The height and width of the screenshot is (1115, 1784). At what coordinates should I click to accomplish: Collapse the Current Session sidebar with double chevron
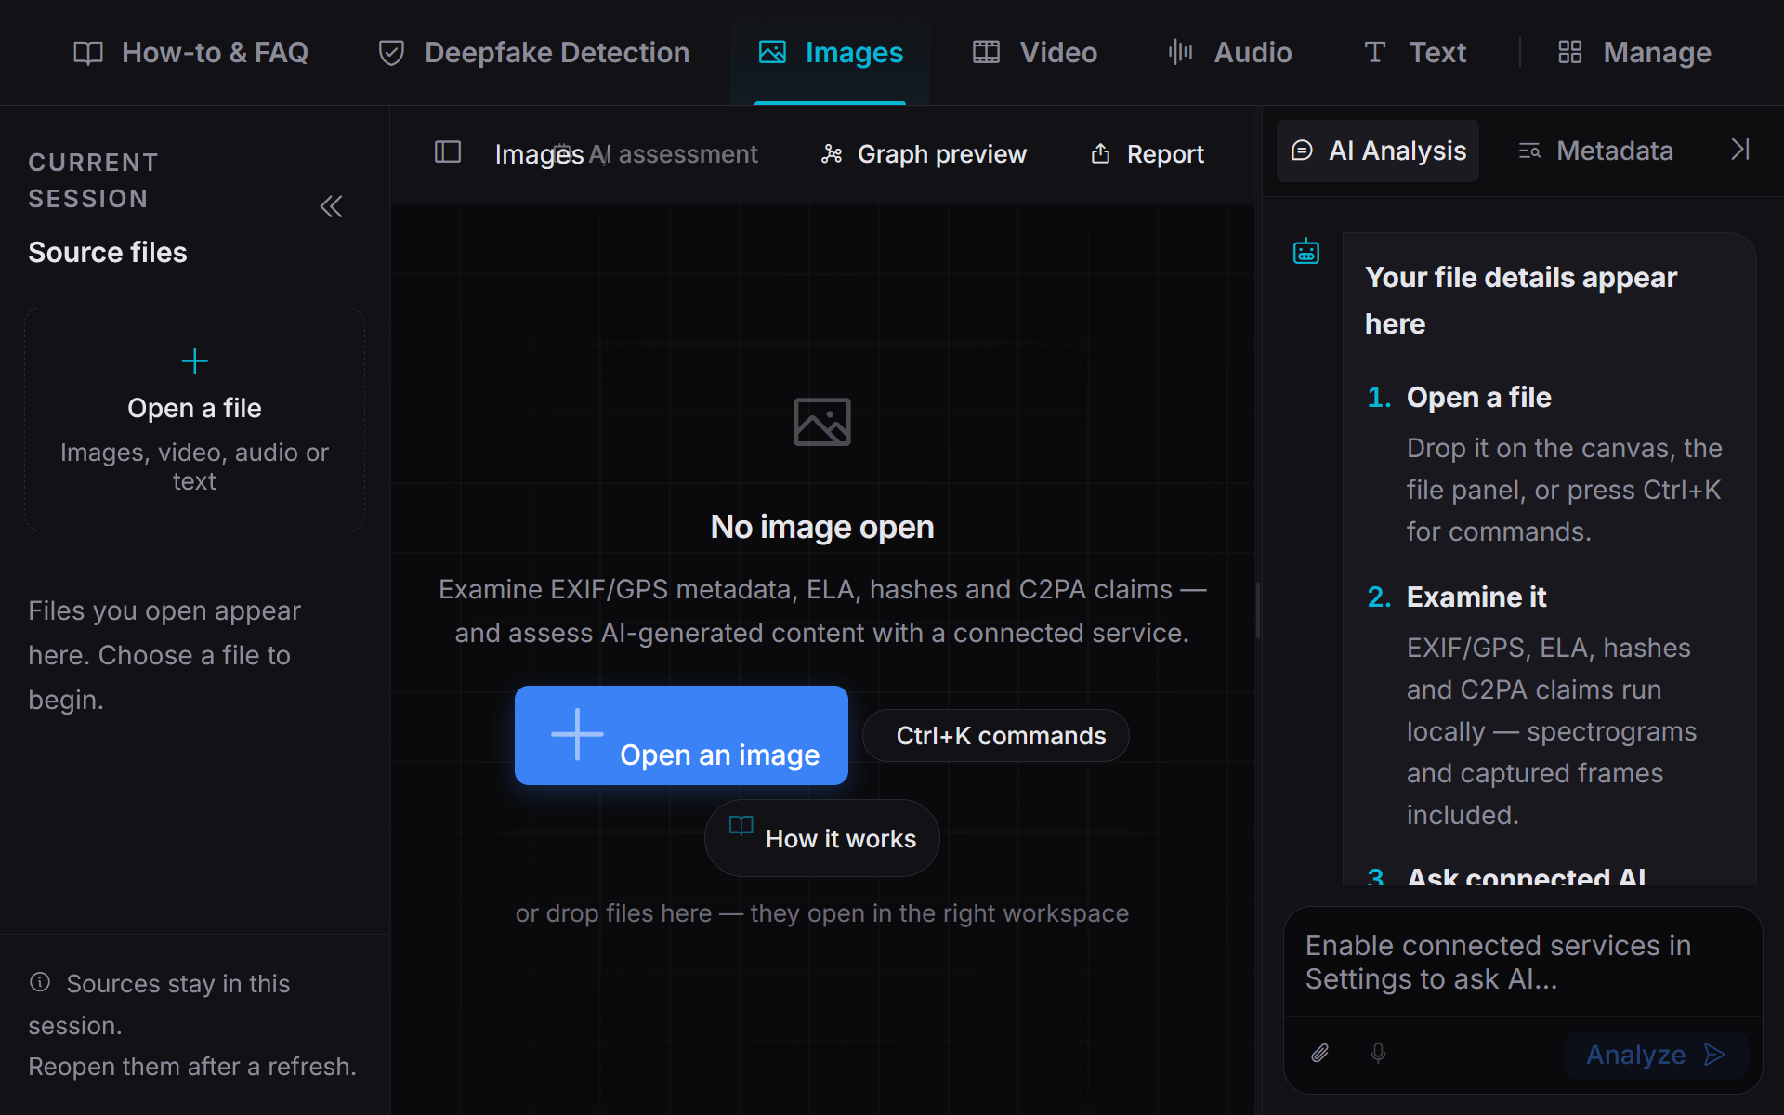332,206
